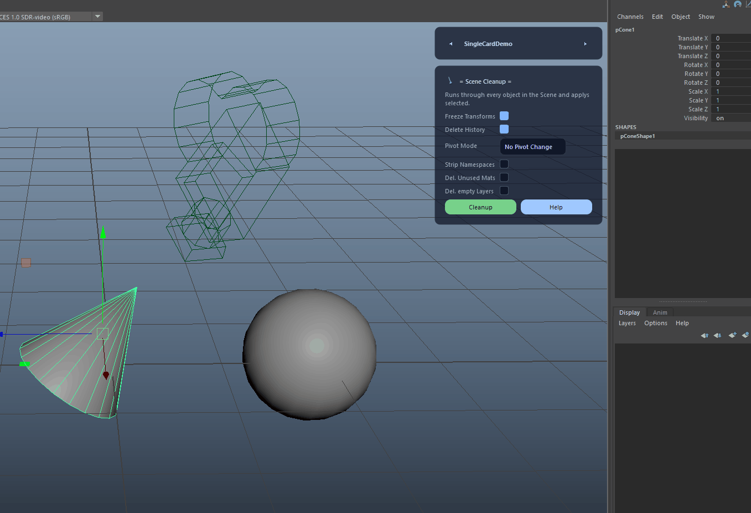This screenshot has width=751, height=513.
Task: Open the layer editor Options menu
Action: pos(656,323)
